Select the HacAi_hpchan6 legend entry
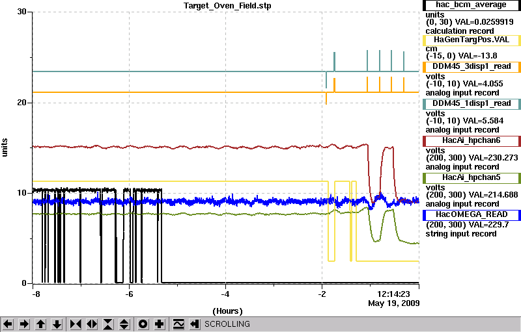Screen dimensions: 521x332 tap(471, 141)
